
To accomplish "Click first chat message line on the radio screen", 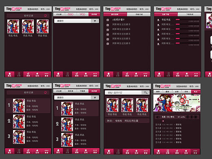I will tap(168, 124).
